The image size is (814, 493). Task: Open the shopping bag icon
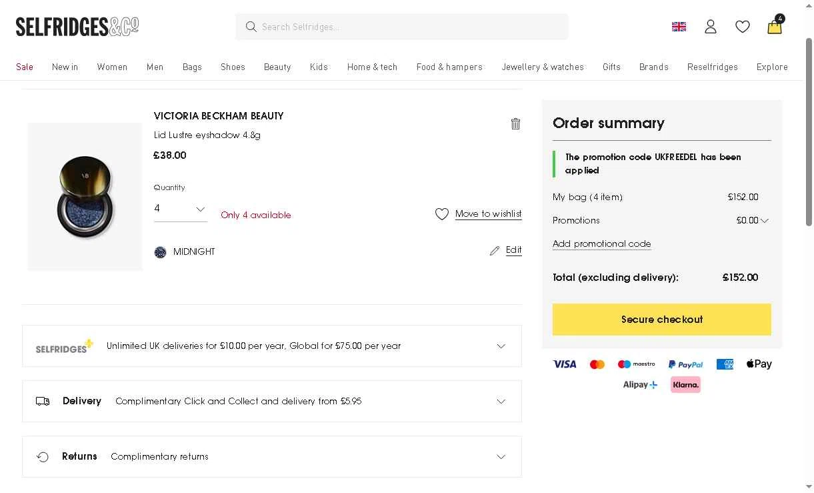click(x=775, y=25)
